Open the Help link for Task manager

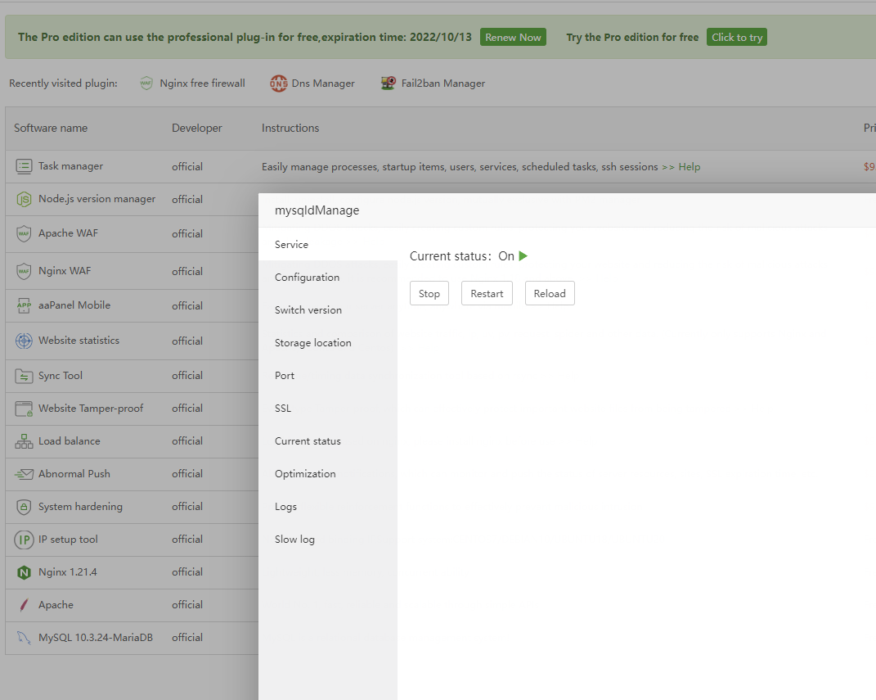tap(689, 166)
